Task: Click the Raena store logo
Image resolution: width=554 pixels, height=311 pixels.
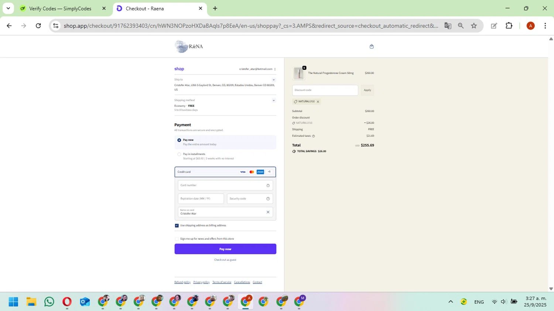Action: point(189,46)
